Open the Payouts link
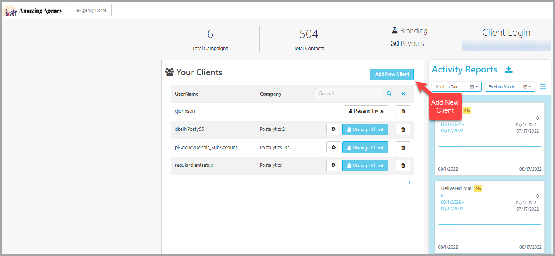The image size is (555, 256). 412,44
